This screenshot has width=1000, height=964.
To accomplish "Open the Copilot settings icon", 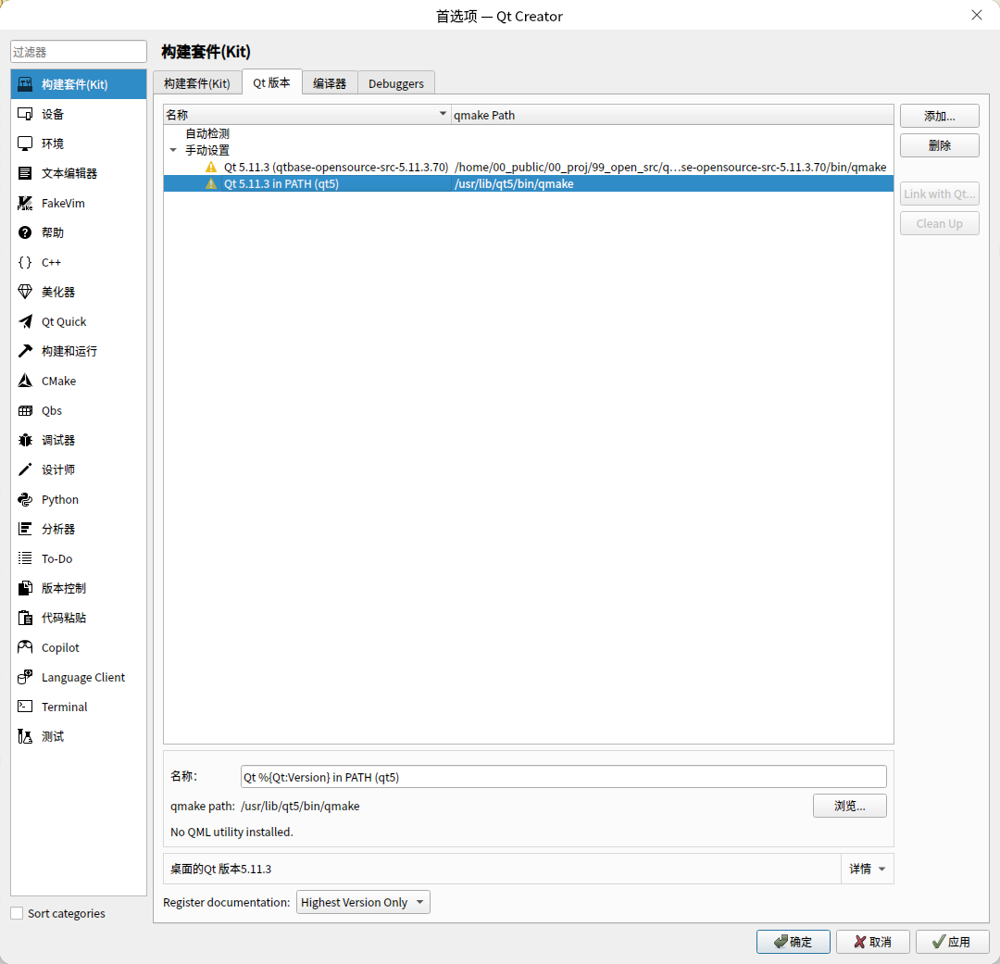I will tap(25, 647).
